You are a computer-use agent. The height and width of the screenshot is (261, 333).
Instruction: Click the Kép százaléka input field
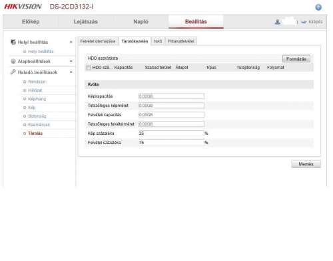[x=171, y=133]
